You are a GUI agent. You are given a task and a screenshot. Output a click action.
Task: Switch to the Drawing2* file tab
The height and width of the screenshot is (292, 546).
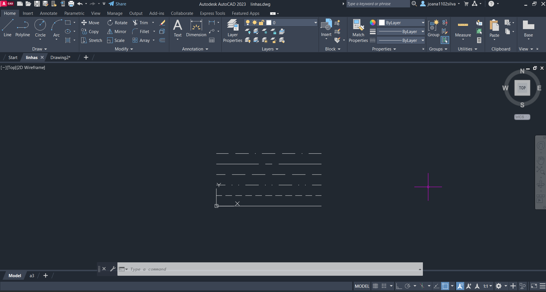(x=60, y=57)
